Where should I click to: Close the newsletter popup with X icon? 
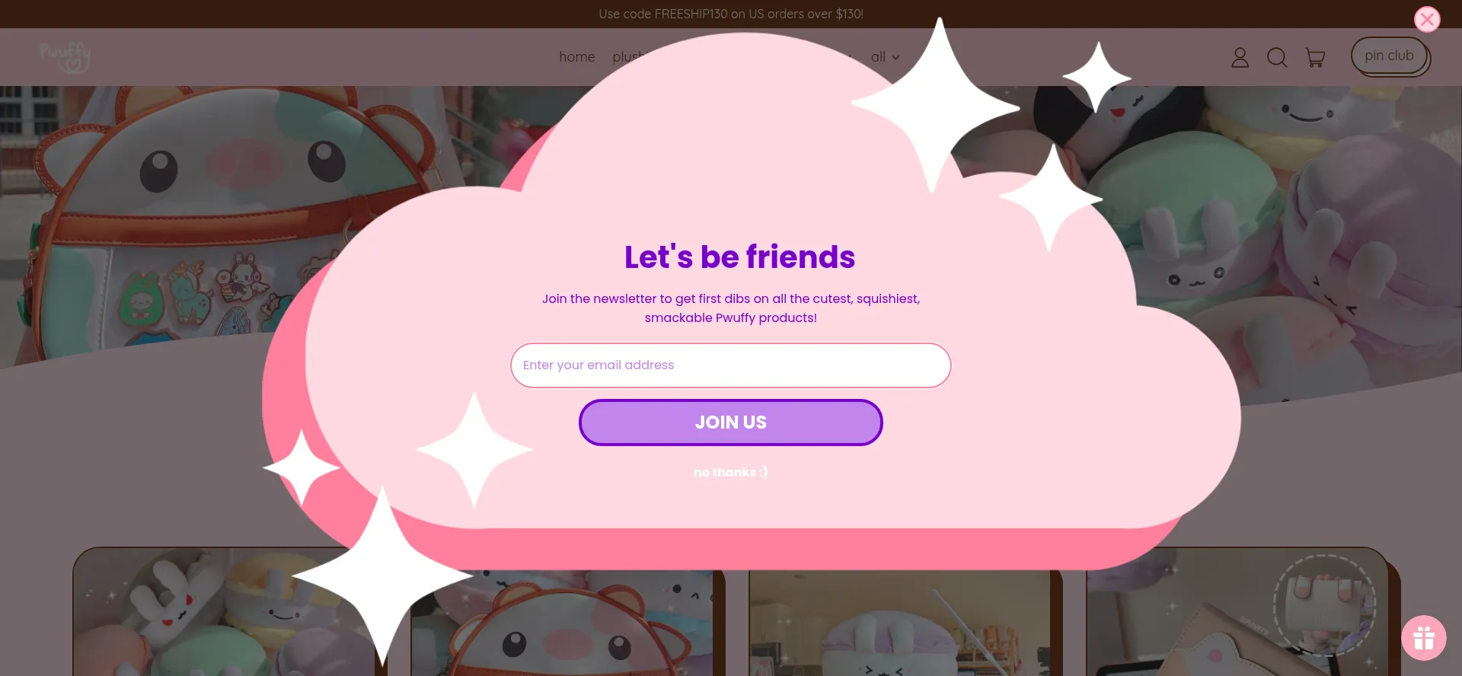[1427, 19]
